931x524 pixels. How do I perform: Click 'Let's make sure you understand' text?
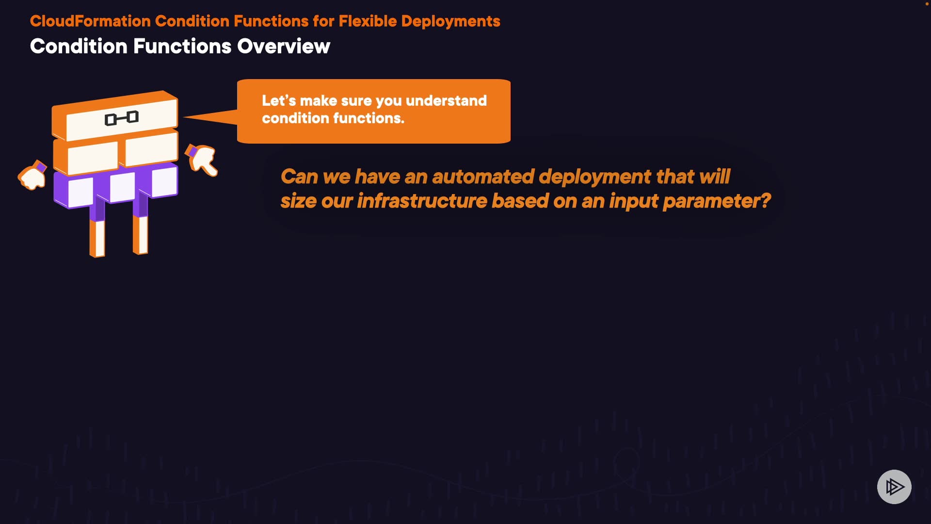[374, 100]
